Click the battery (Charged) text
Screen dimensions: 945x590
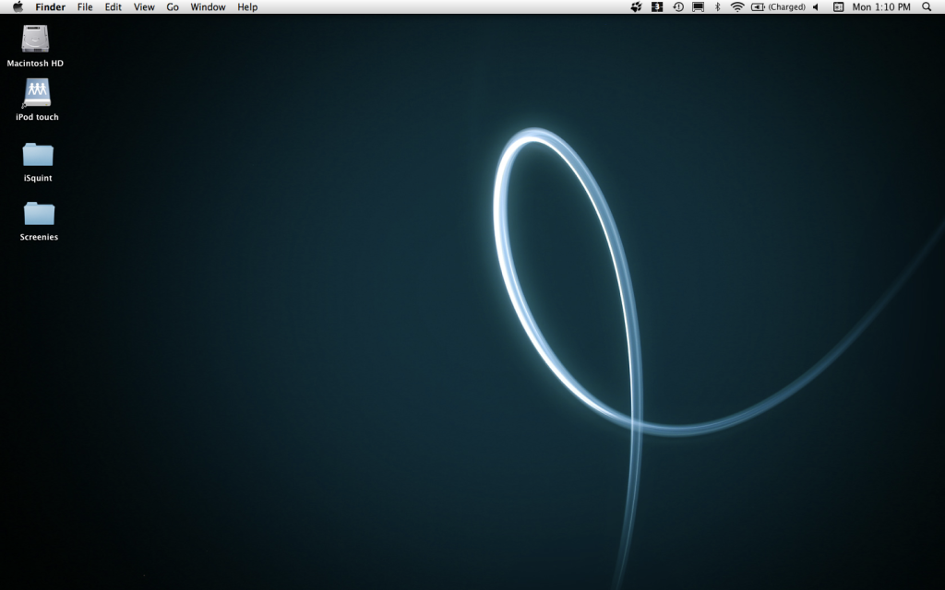click(x=786, y=7)
